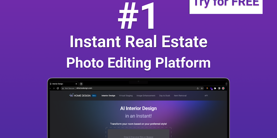Click the 'Instant Real Estate' headline

tap(138, 42)
